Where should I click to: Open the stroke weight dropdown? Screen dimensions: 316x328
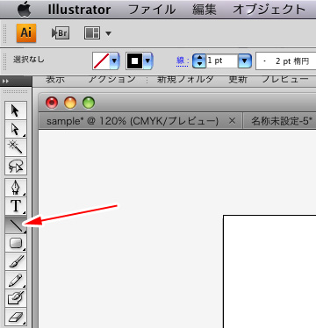click(x=245, y=61)
